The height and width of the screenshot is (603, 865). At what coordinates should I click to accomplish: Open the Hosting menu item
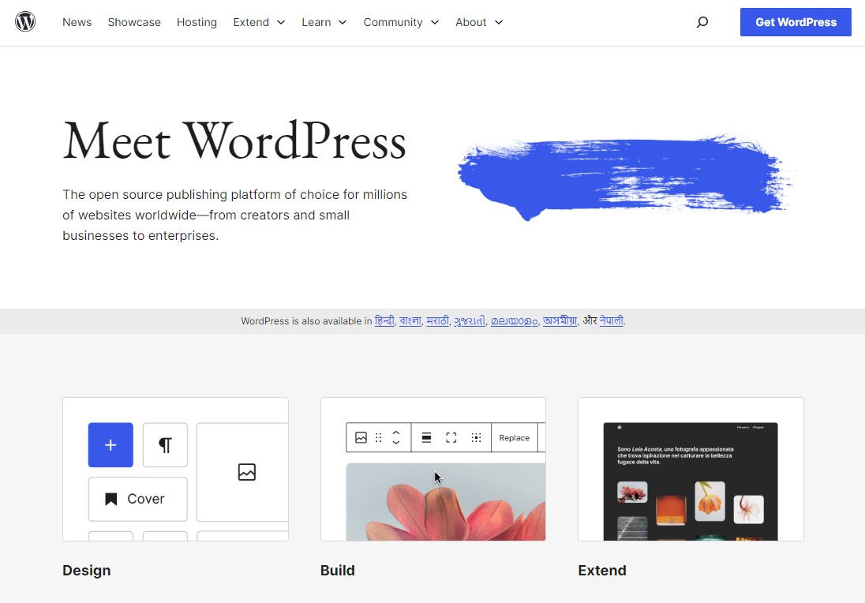197,22
